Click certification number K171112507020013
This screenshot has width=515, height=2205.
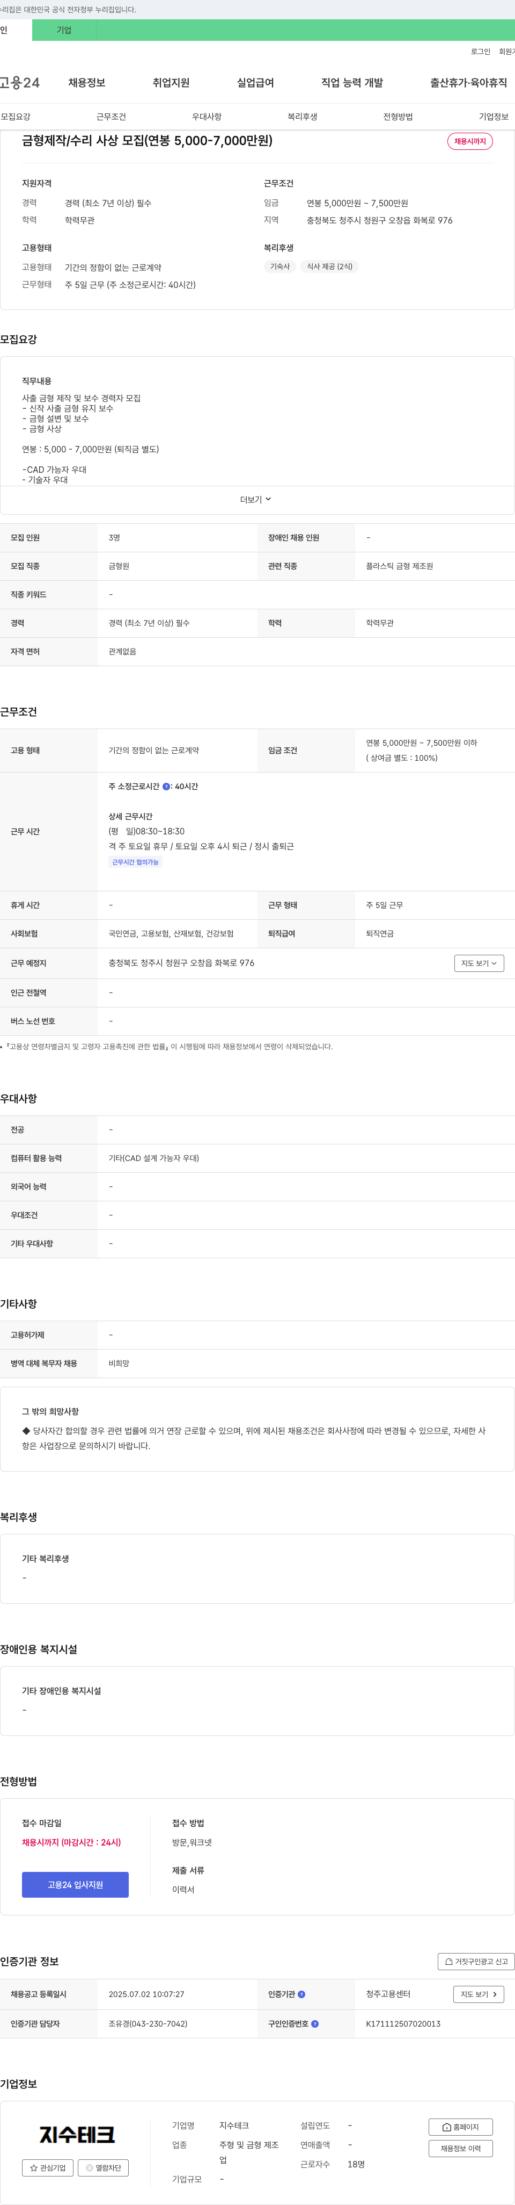point(403,2023)
